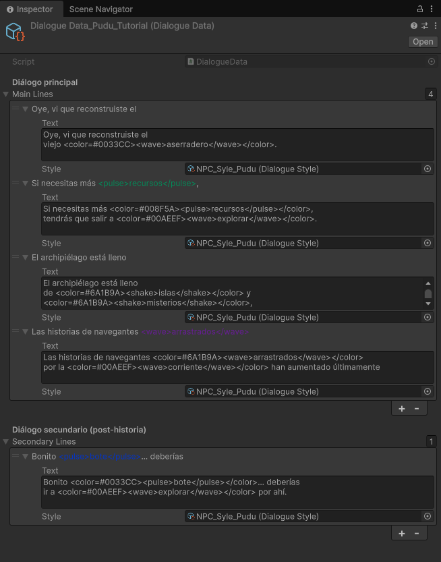Click the 'Script' property label

(x=24, y=61)
